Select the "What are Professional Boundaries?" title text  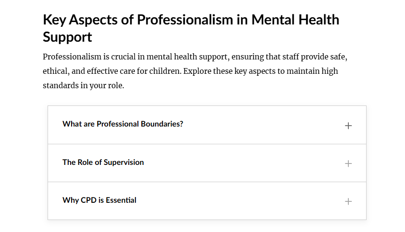123,124
